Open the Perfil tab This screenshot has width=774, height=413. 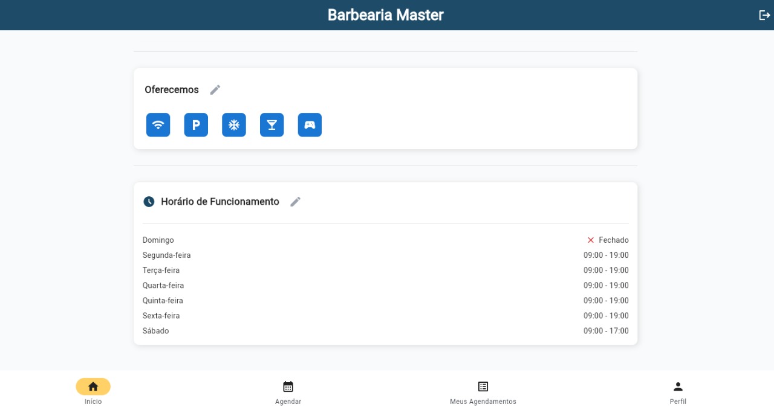[x=678, y=392]
